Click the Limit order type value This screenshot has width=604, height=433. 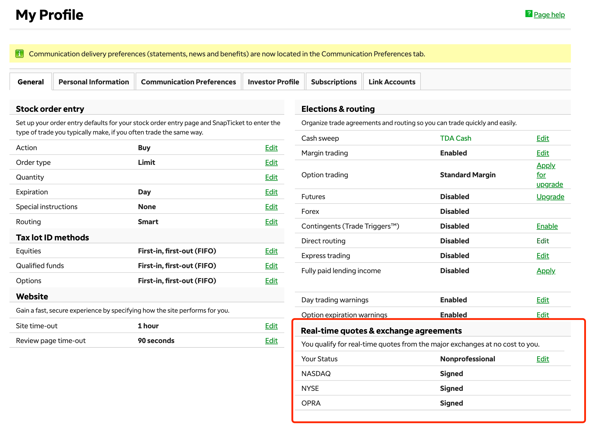pos(147,163)
